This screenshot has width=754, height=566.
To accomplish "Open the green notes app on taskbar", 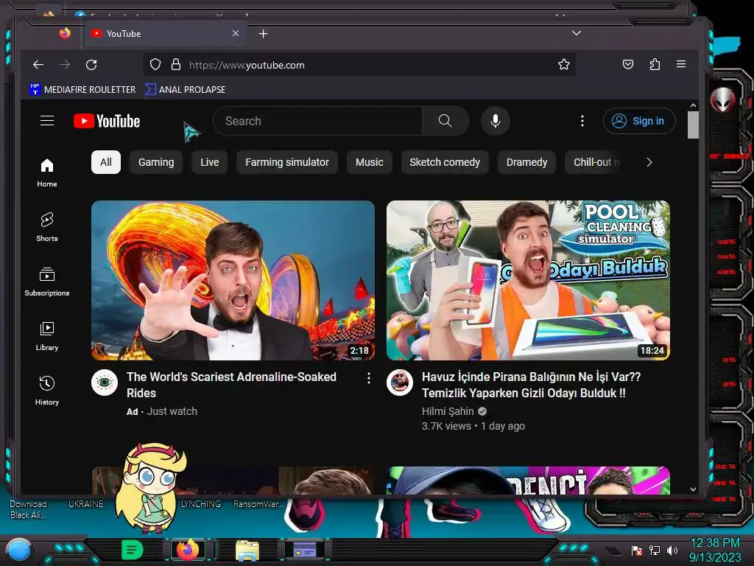I will [x=132, y=550].
